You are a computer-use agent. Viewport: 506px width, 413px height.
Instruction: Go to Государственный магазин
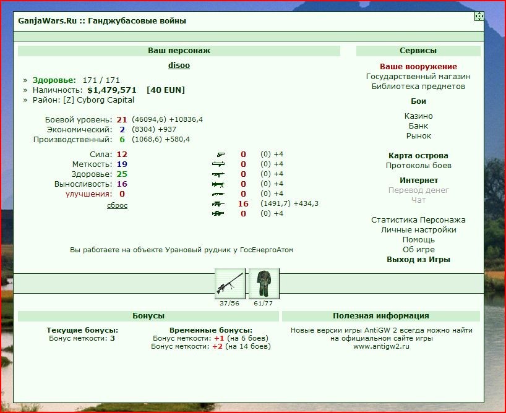click(418, 77)
